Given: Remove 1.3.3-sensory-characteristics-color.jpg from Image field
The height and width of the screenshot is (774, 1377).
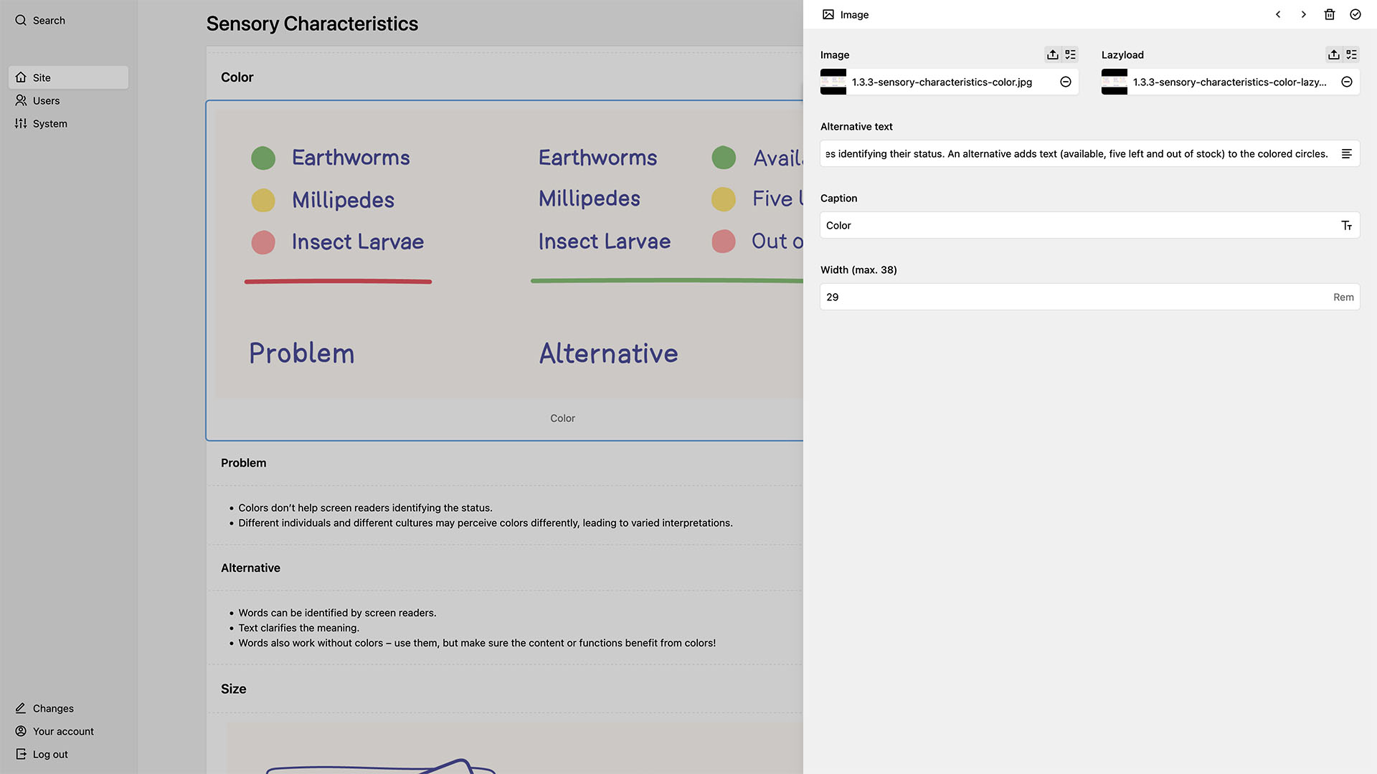Looking at the screenshot, I should (1066, 82).
